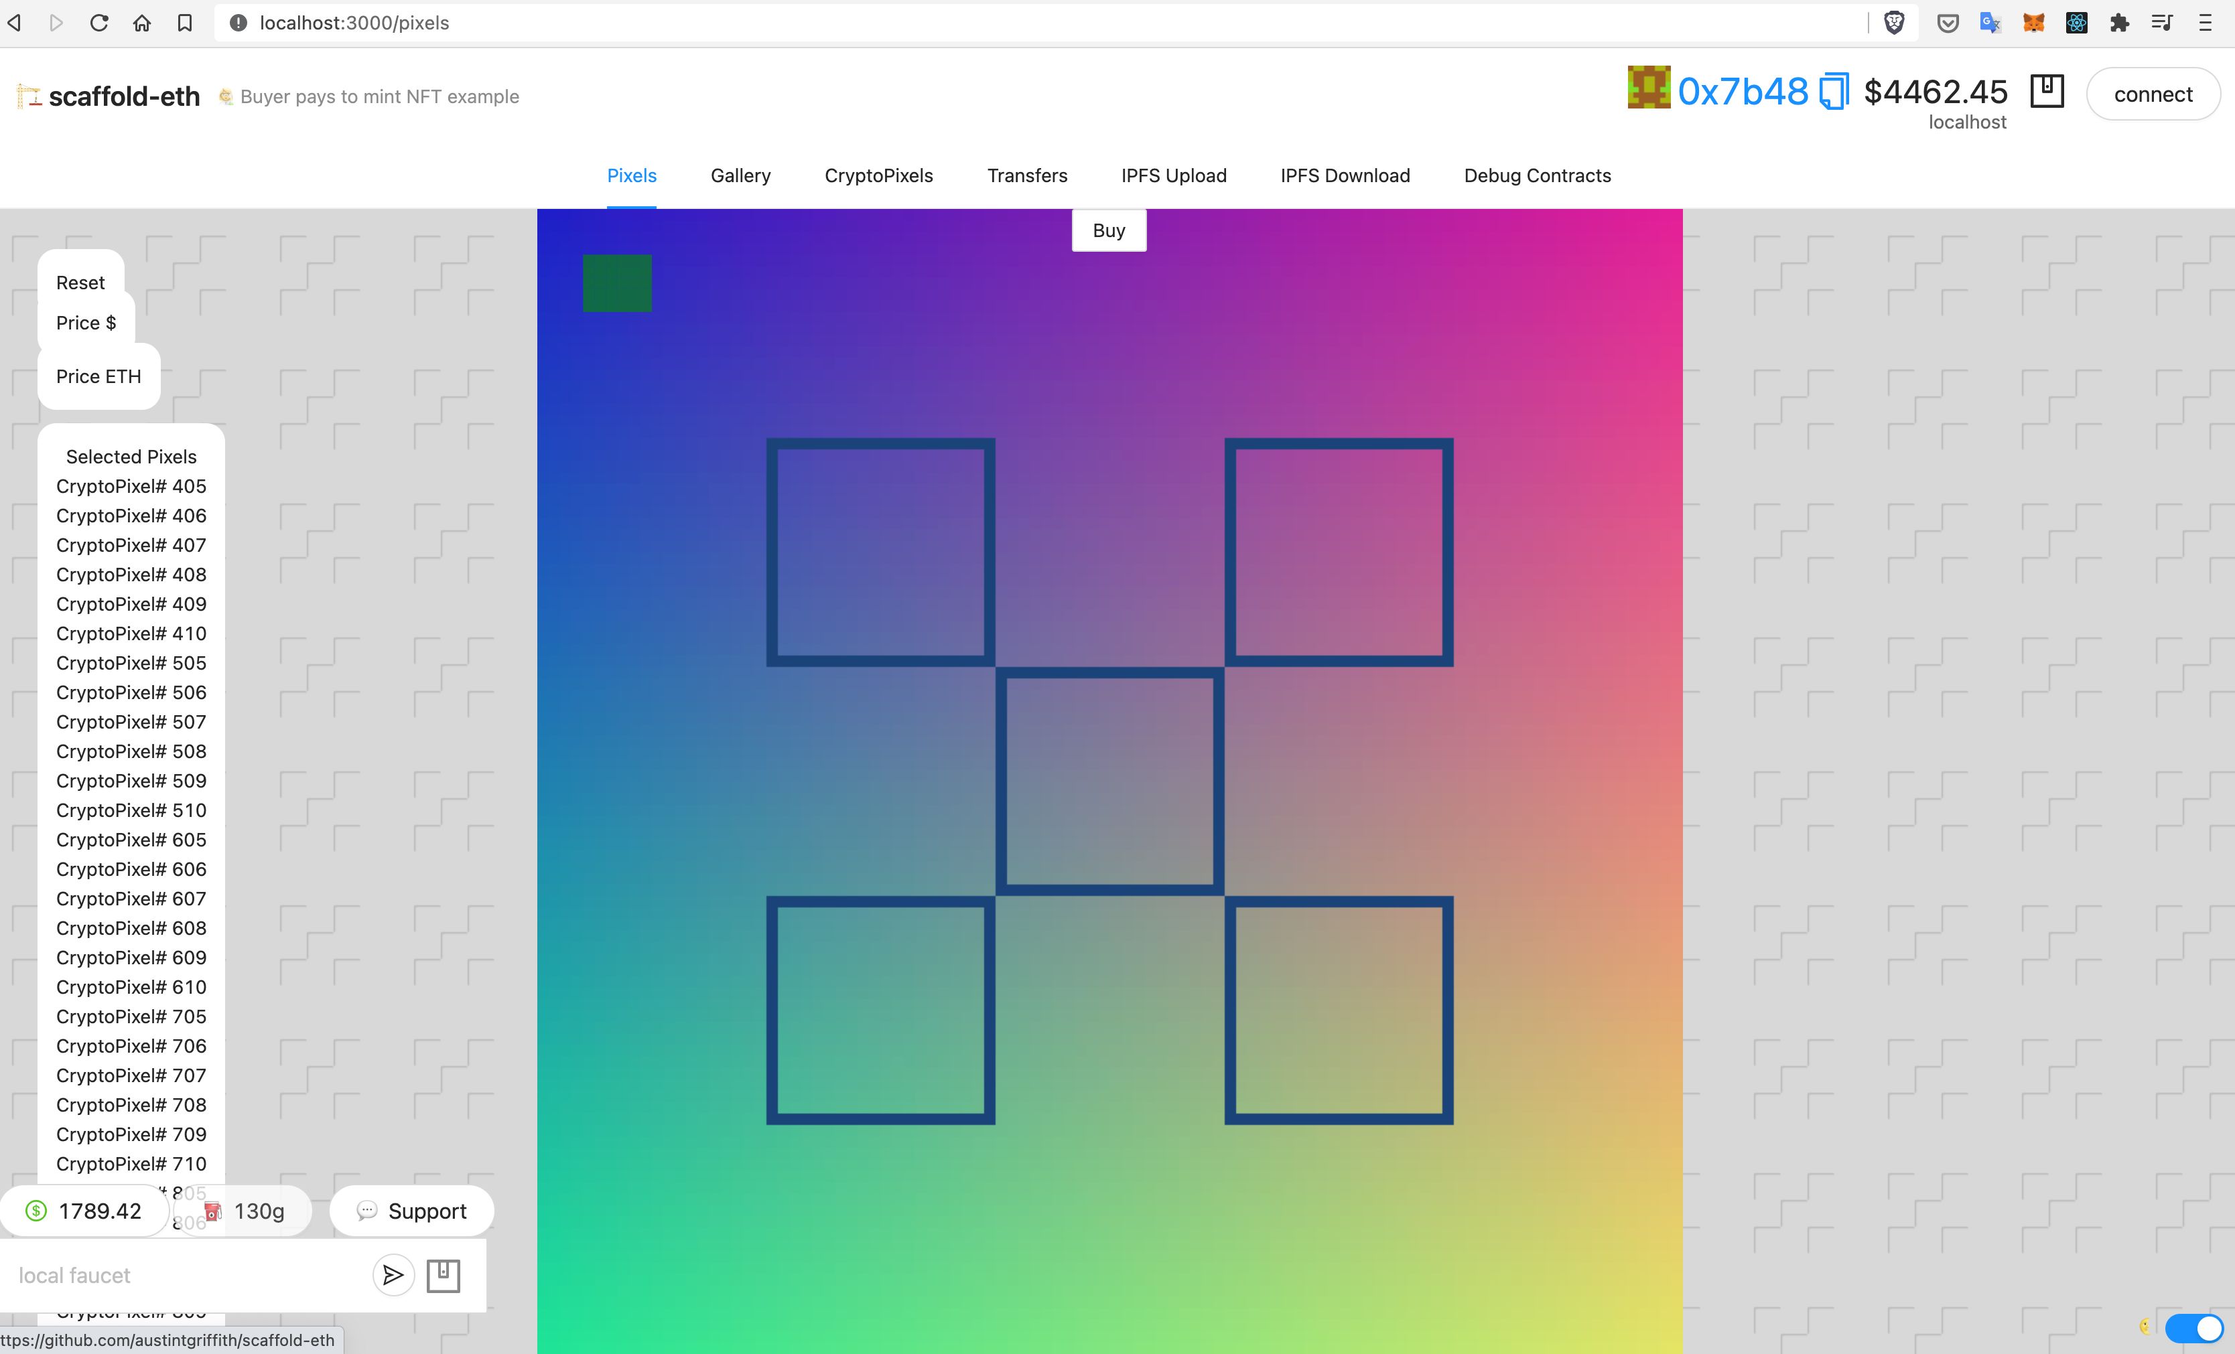Screen dimensions: 2235x1354
Task: Open the Debug Contracts dropdown tab
Action: tap(1538, 175)
